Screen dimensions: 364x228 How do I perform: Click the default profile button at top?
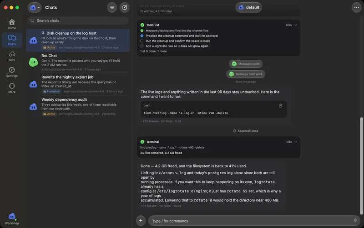[x=248, y=7]
